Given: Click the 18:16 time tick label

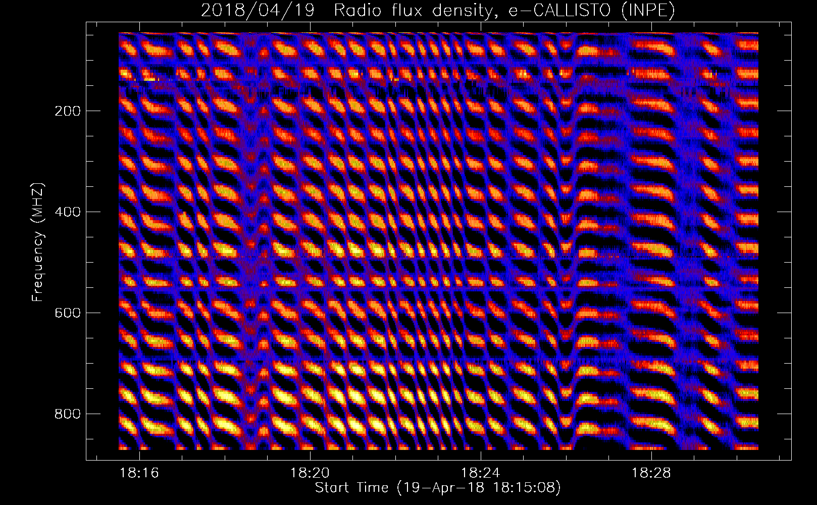Looking at the screenshot, I should pyautogui.click(x=139, y=473).
